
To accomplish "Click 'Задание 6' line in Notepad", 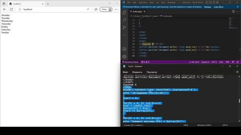I will point(130,85).
